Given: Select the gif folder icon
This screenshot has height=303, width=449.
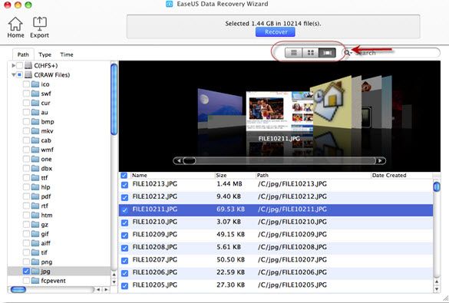Looking at the screenshot, I should [x=35, y=234].
